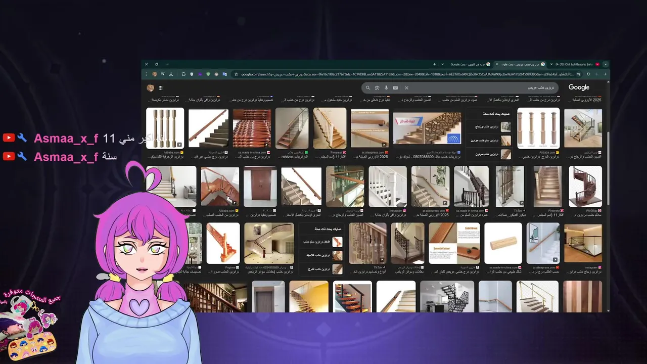This screenshot has width=647, height=364.
Task: Select related search درابزين خشب كلاسيك
Action: pos(321,255)
